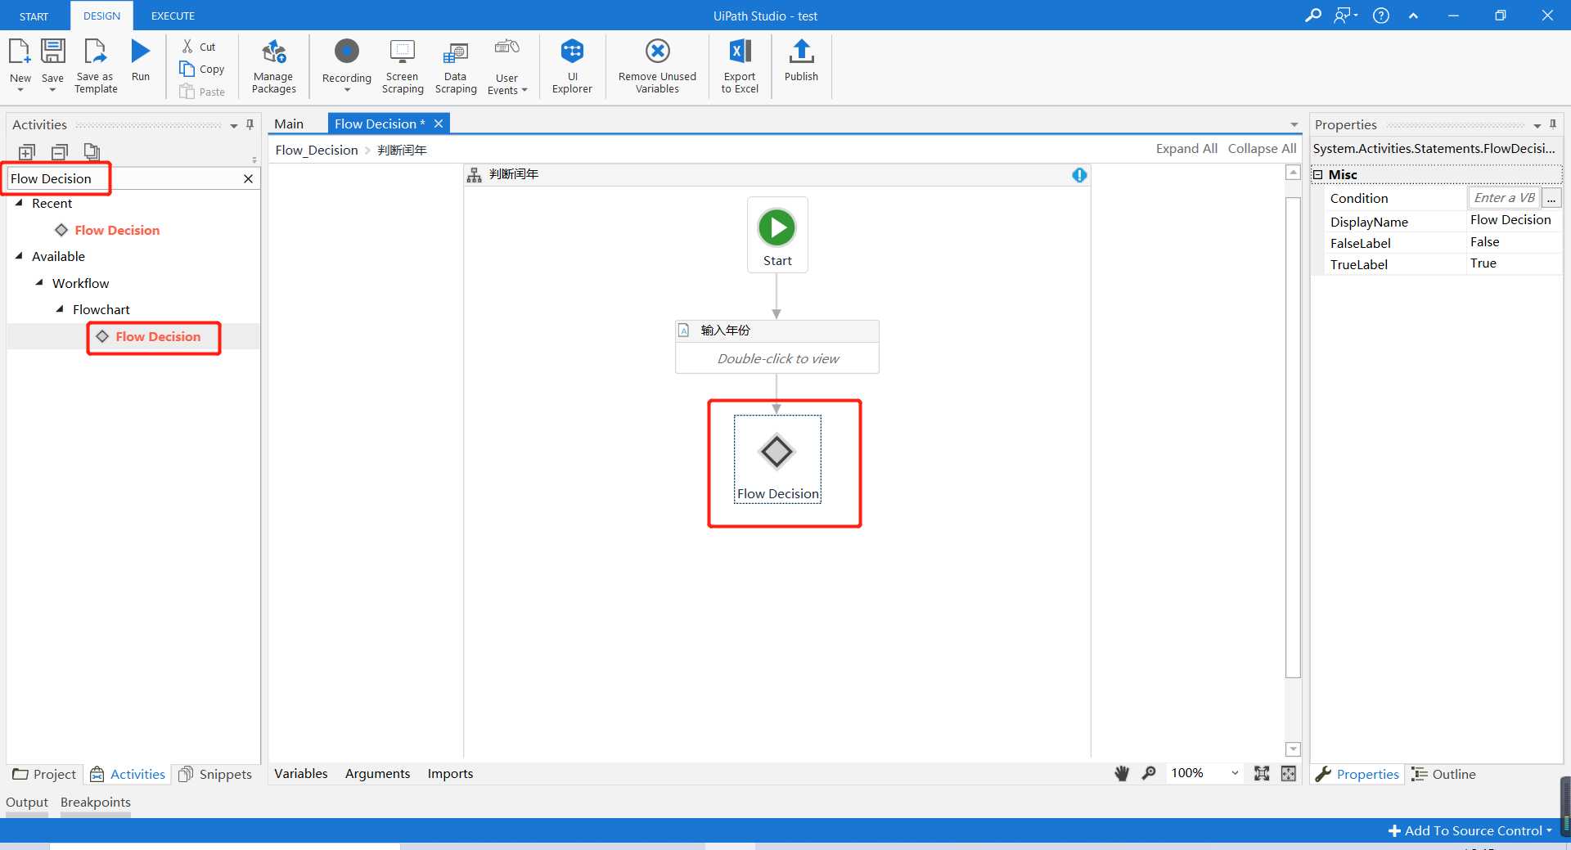Collapse all activities tree icon
The height and width of the screenshot is (850, 1571).
[x=60, y=151]
